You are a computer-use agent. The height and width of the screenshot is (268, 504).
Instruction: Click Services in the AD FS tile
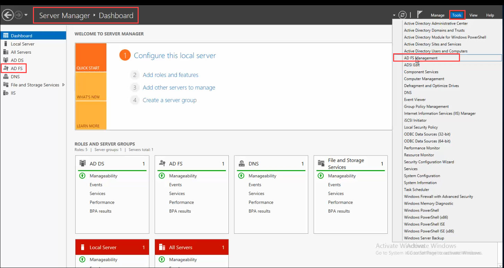click(x=177, y=194)
